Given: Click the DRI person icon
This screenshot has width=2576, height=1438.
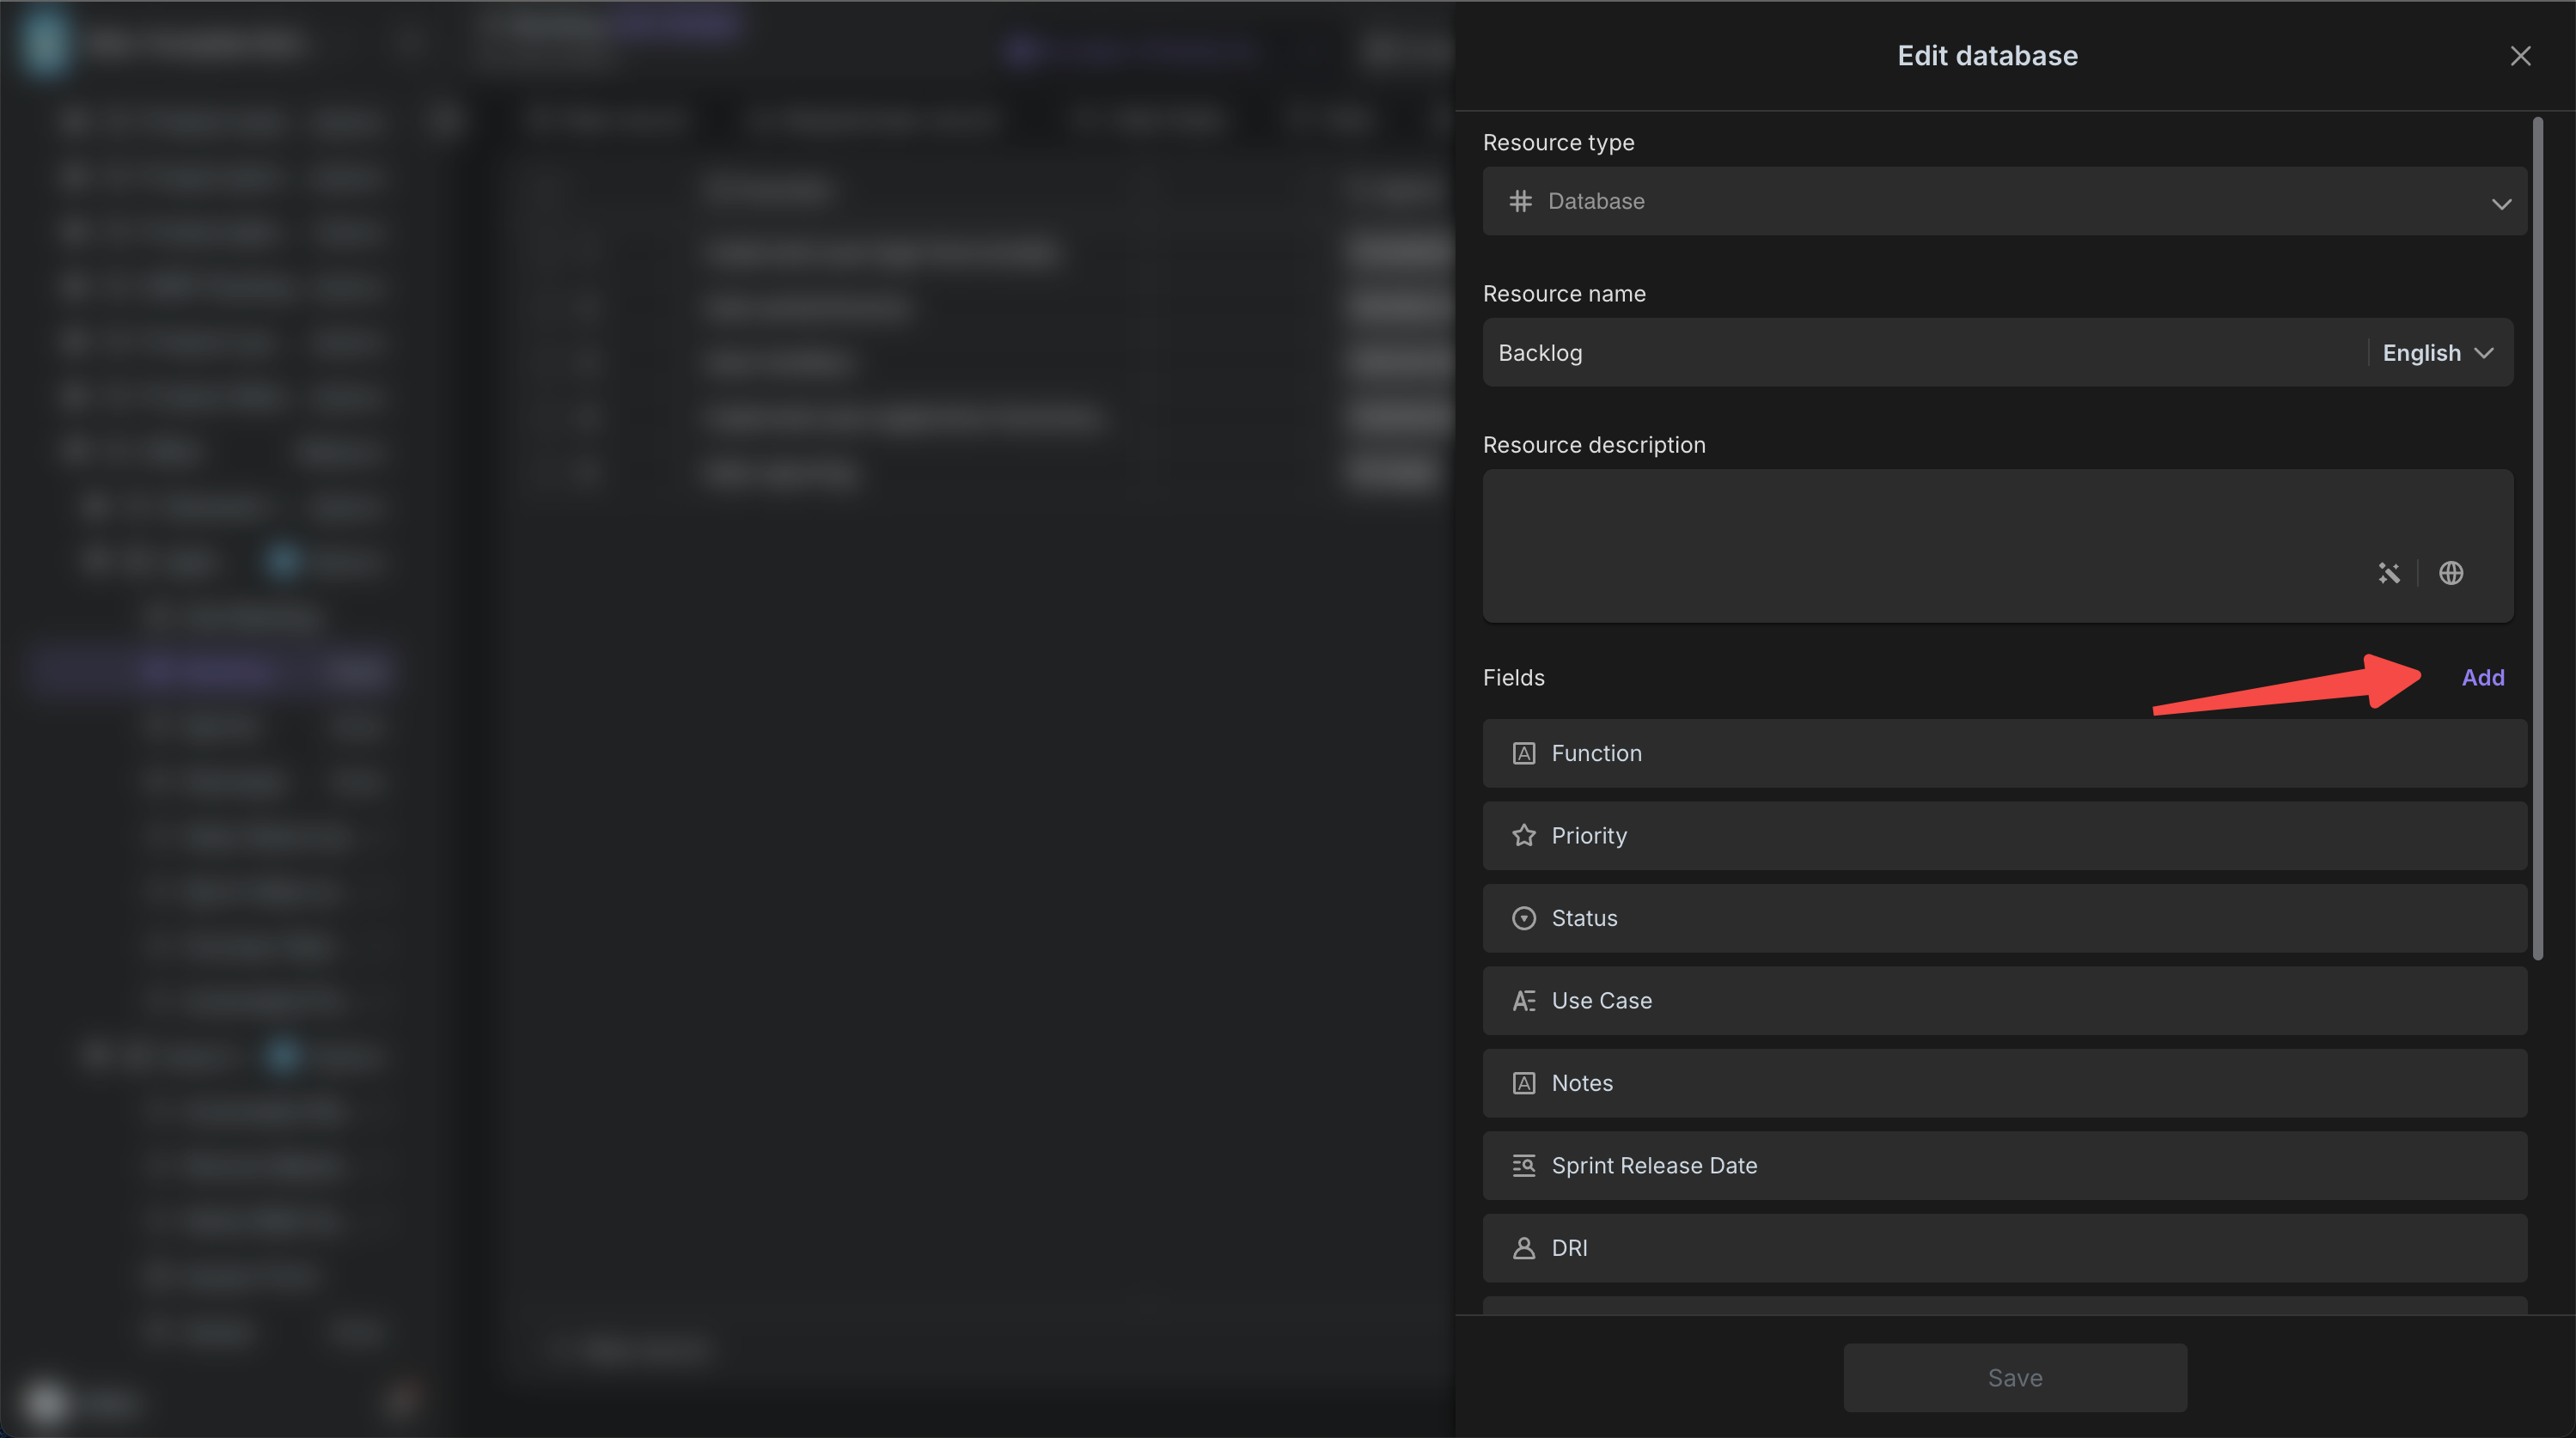Looking at the screenshot, I should click(1523, 1248).
